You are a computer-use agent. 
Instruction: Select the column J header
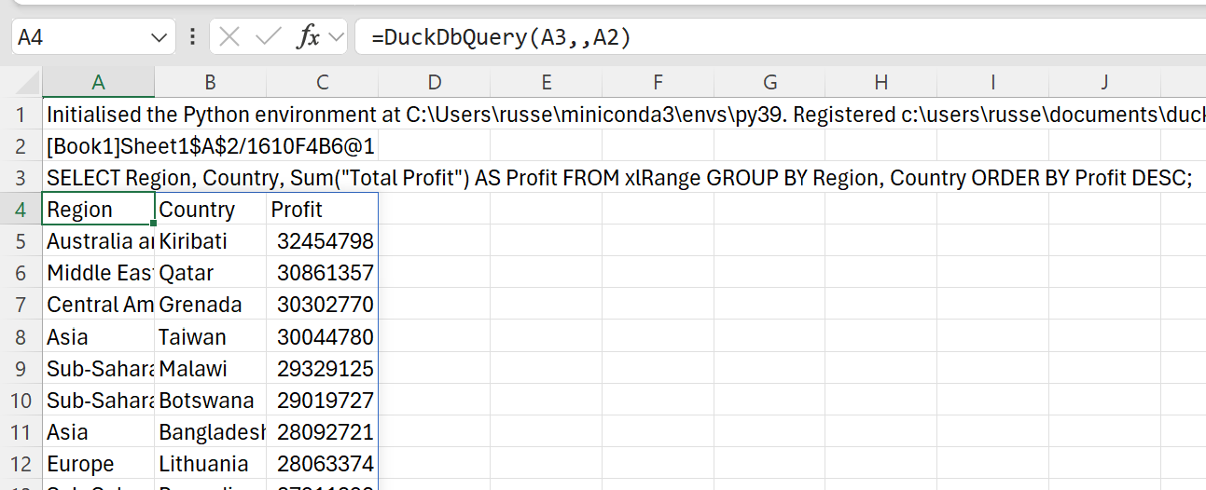(1104, 83)
